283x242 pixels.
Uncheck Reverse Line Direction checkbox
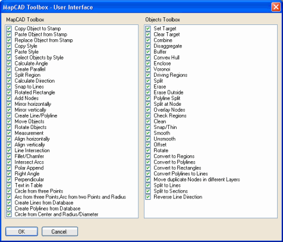point(148,197)
